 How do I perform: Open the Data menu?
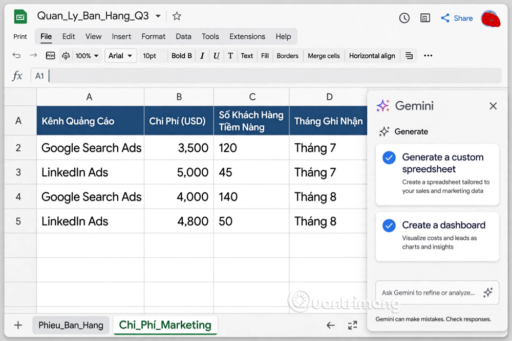point(183,36)
